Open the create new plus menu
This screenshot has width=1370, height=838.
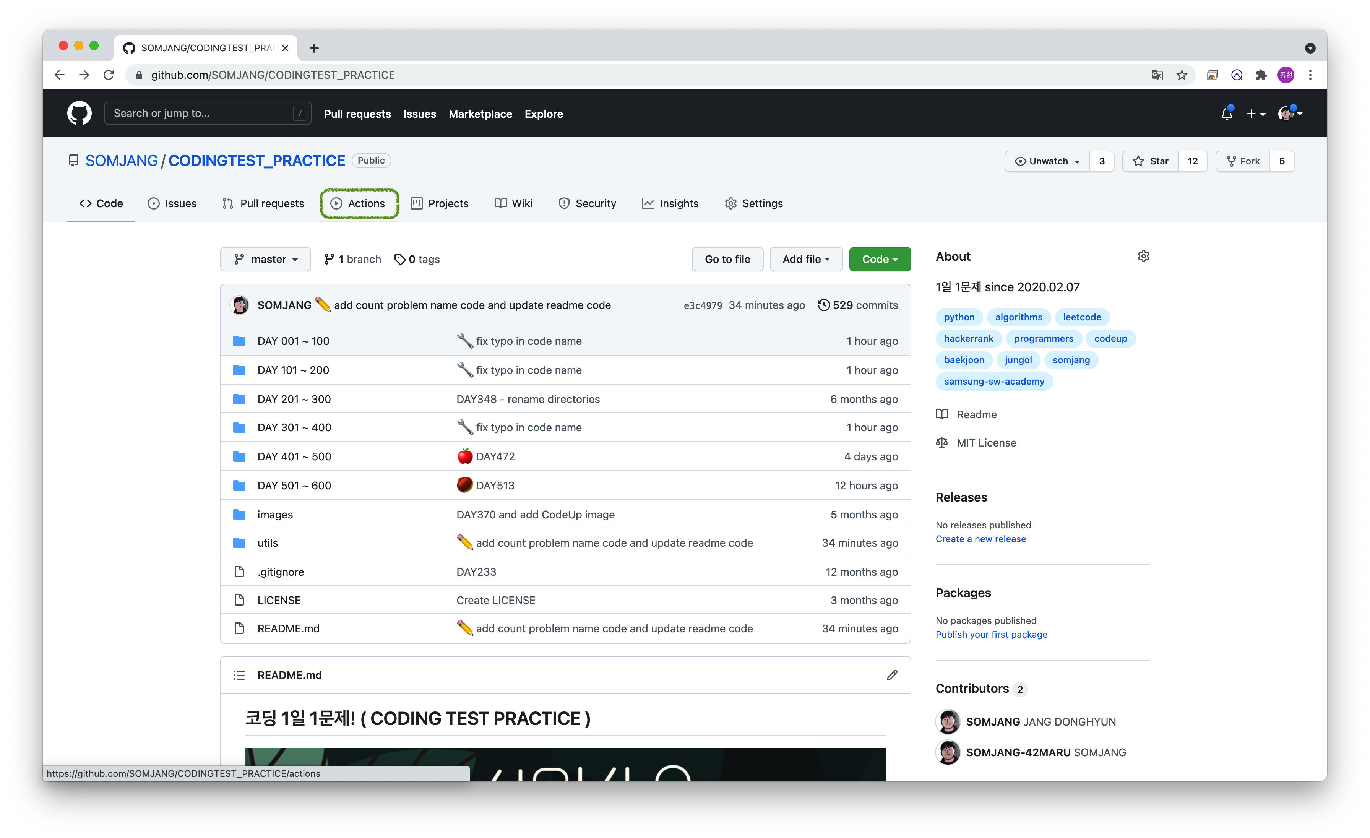pos(1255,114)
